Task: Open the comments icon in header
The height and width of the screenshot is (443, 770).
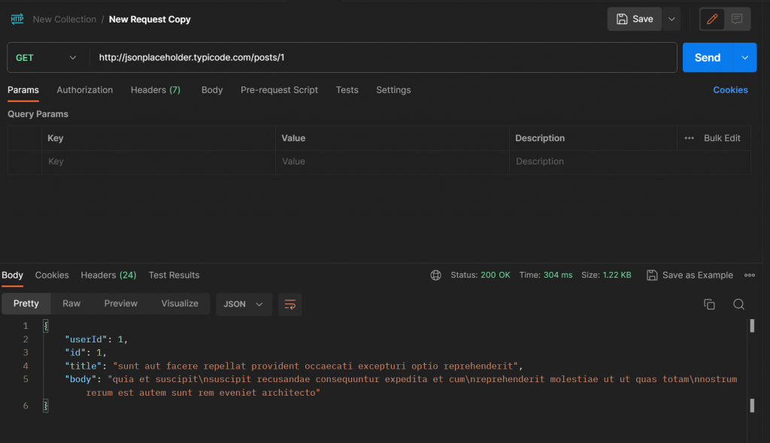Action: pyautogui.click(x=737, y=20)
